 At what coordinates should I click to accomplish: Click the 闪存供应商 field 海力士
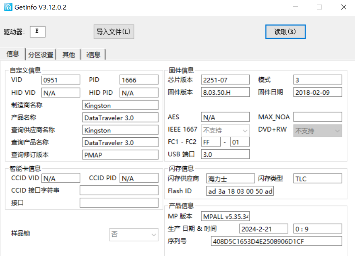click(x=231, y=179)
